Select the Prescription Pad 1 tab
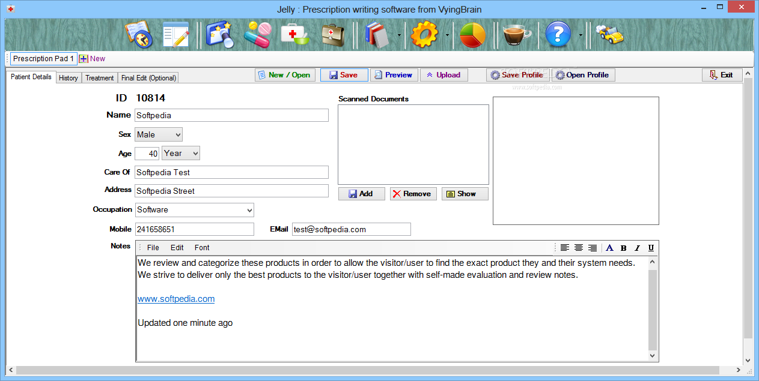 coord(44,59)
